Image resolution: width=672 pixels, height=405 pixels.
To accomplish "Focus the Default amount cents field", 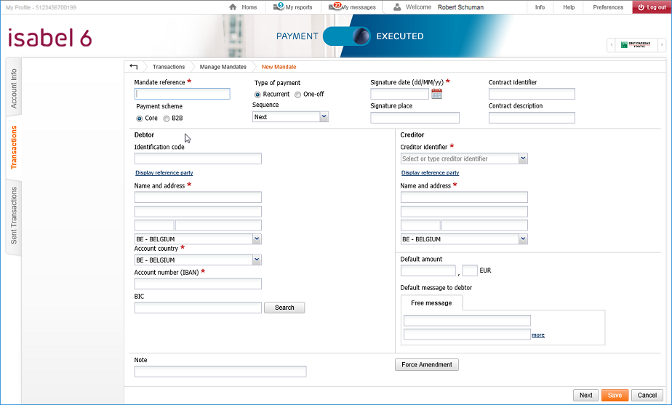I will [x=470, y=270].
